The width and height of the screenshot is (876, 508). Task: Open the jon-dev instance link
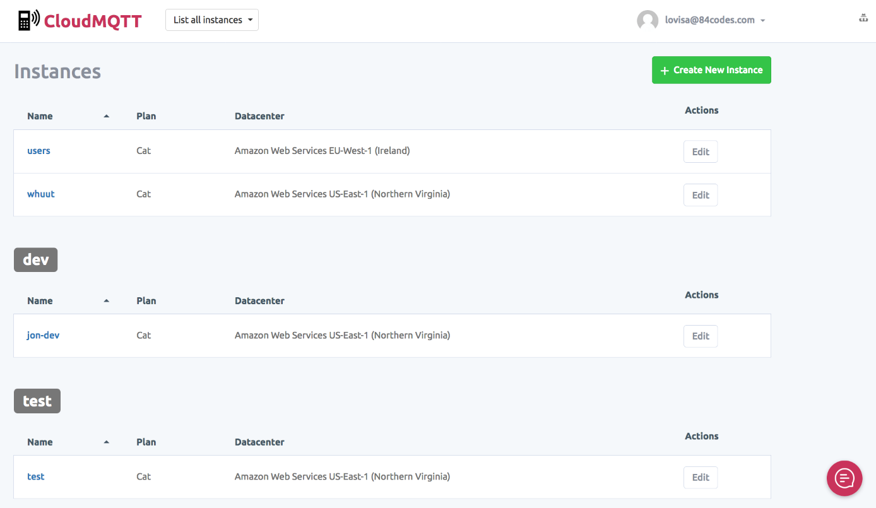[x=43, y=335]
